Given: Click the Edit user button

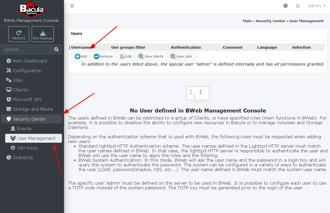Looking at the screenshot, I should click(x=125, y=57).
